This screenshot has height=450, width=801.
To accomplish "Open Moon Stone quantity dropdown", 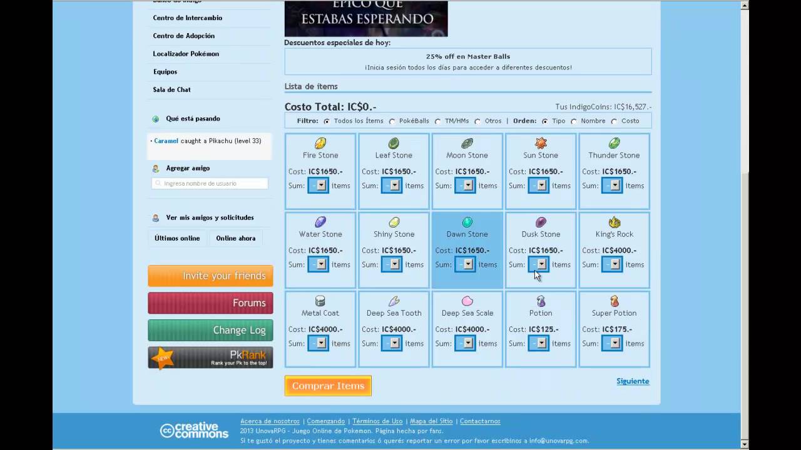I will [465, 186].
